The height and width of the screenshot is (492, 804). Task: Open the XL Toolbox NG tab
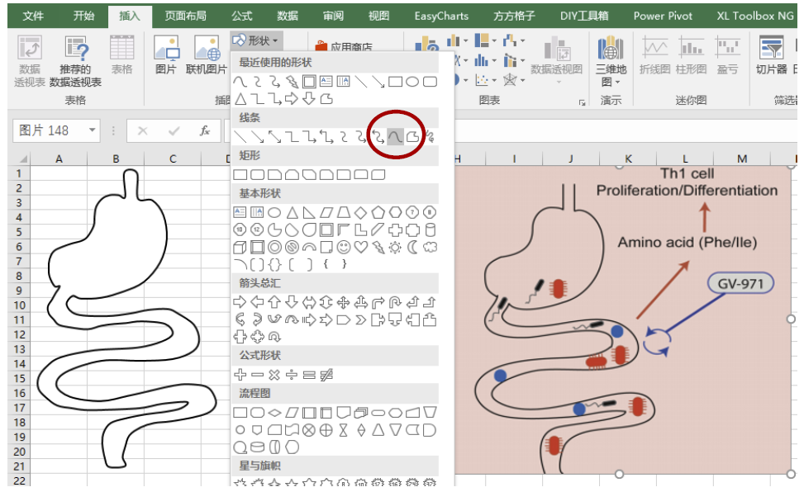[x=754, y=16]
